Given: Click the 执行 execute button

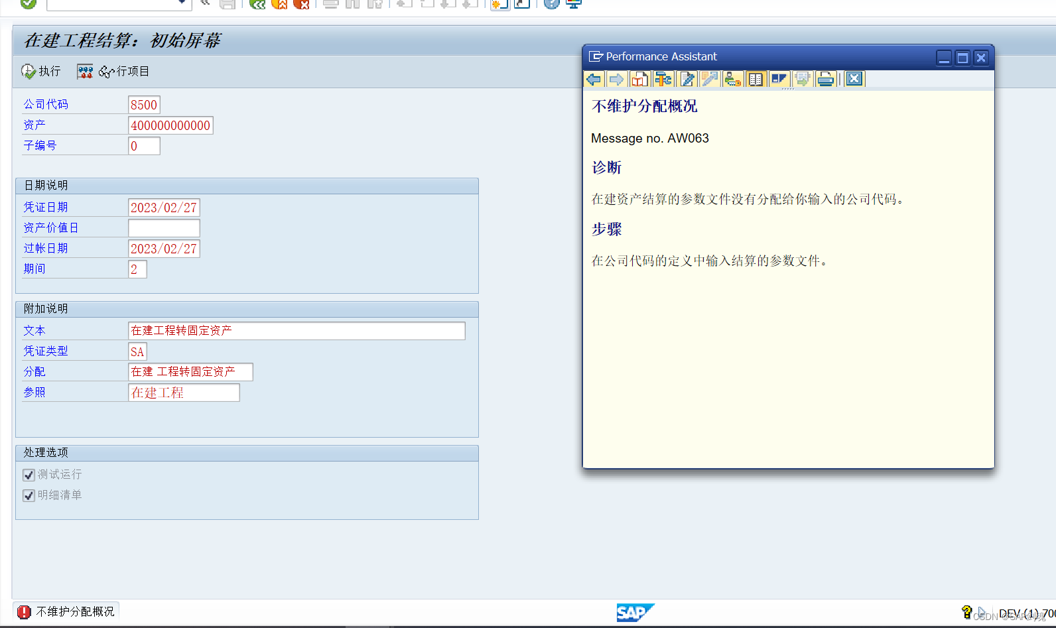Looking at the screenshot, I should tap(41, 72).
